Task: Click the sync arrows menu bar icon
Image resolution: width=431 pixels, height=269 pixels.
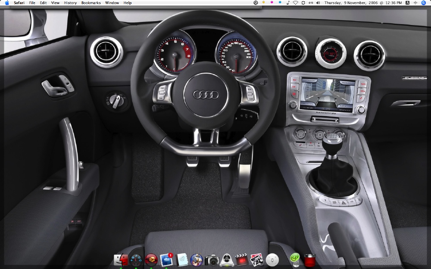Action: click(303, 3)
